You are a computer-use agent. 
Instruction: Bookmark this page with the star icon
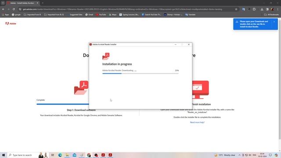coord(236,9)
